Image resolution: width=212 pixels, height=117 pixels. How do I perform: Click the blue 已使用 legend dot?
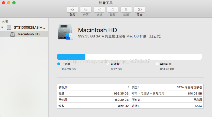[59, 64]
